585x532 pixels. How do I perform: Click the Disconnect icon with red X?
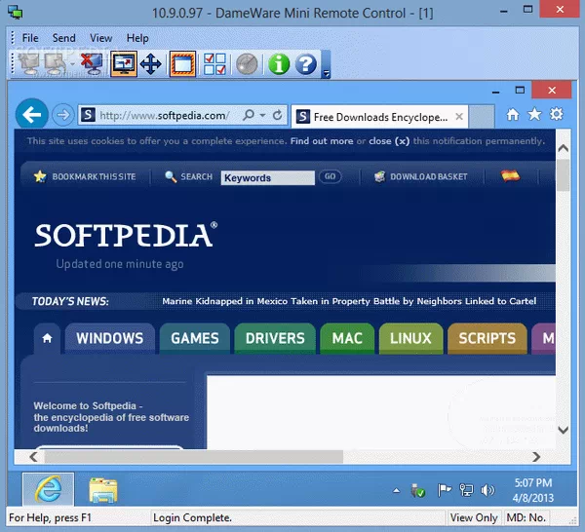coord(92,64)
